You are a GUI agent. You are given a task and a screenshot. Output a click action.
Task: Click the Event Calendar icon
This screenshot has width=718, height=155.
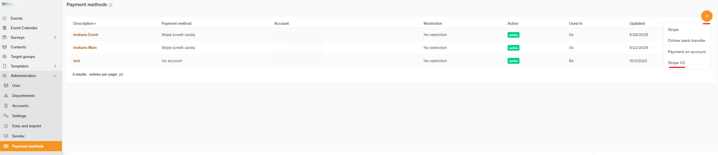tap(5, 28)
